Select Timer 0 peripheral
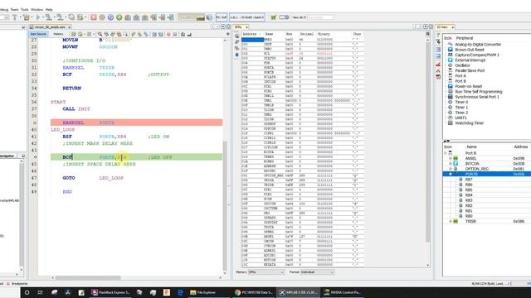 461,102
